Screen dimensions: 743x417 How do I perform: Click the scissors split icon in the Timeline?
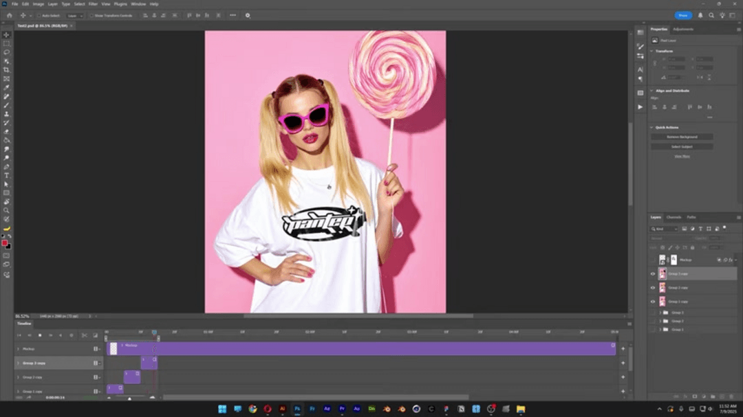(85, 335)
